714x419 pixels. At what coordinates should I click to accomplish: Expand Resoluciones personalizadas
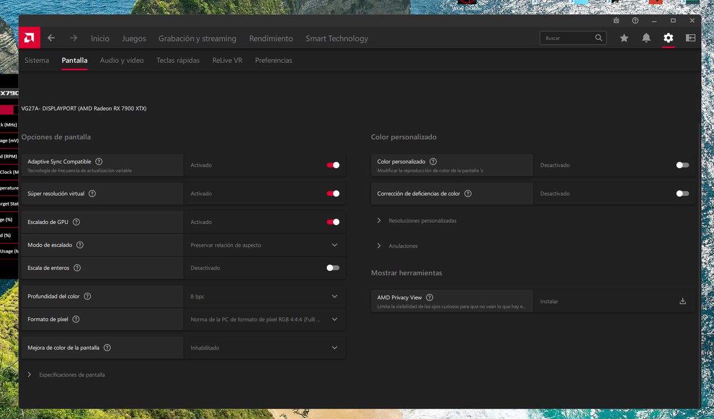point(417,221)
